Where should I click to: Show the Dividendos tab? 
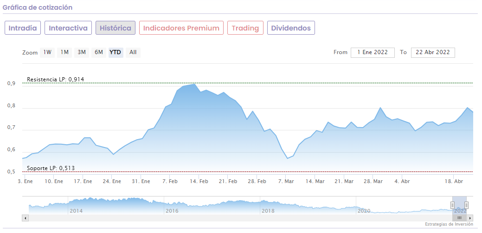291,28
